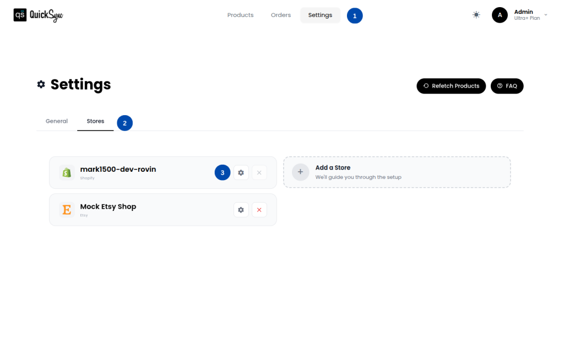The image size is (564, 353).
Task: Open settings gear for Mock Etsy Shop
Action: click(x=241, y=210)
